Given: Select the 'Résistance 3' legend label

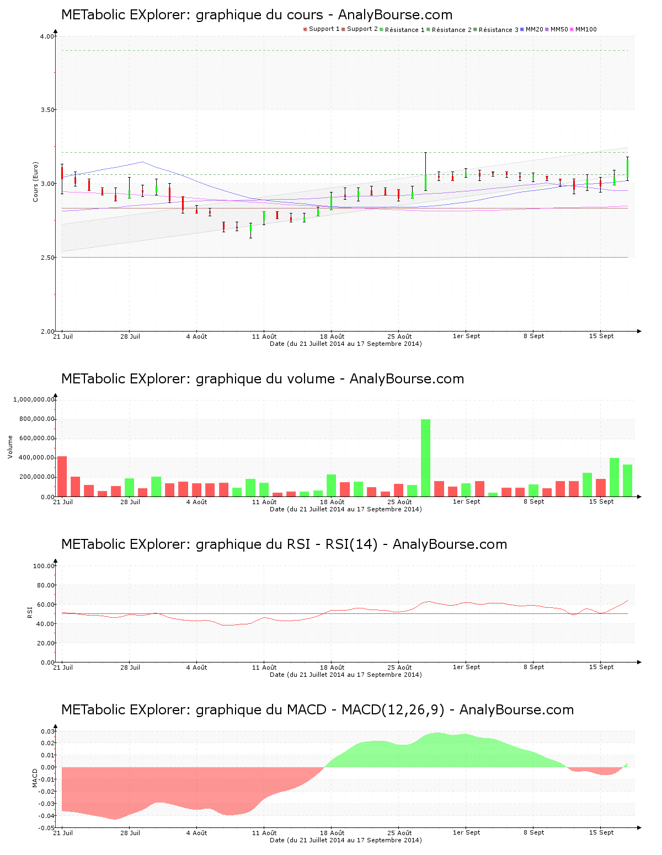Looking at the screenshot, I should [499, 29].
